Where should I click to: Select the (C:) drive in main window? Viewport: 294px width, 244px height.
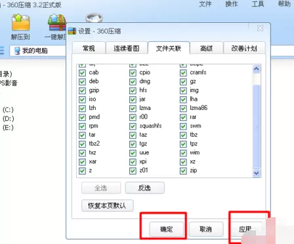click(8, 110)
